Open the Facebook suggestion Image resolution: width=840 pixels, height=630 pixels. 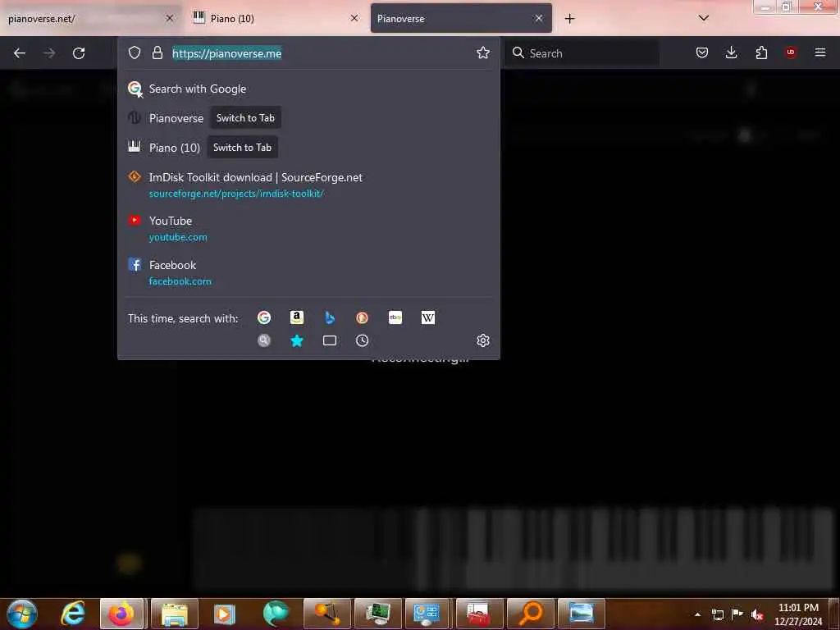coord(308,272)
